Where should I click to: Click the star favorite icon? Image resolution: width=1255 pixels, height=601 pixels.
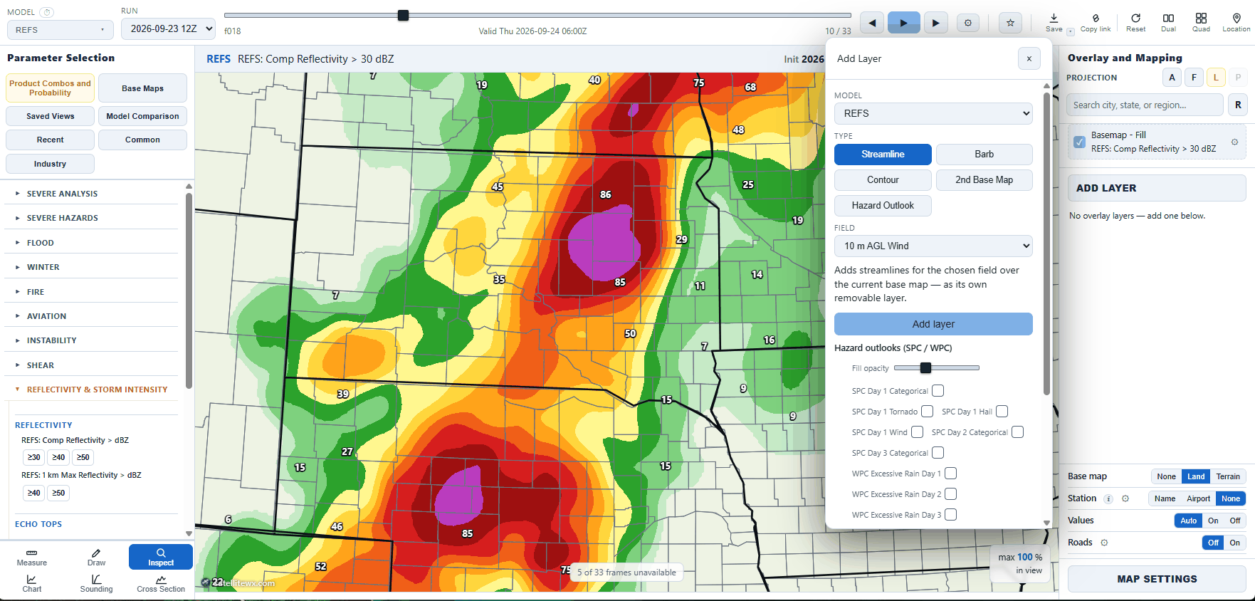click(1010, 23)
